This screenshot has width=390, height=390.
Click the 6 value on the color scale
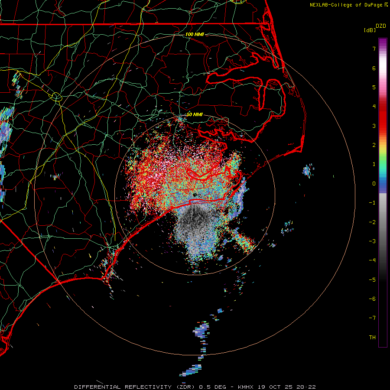click(x=374, y=68)
